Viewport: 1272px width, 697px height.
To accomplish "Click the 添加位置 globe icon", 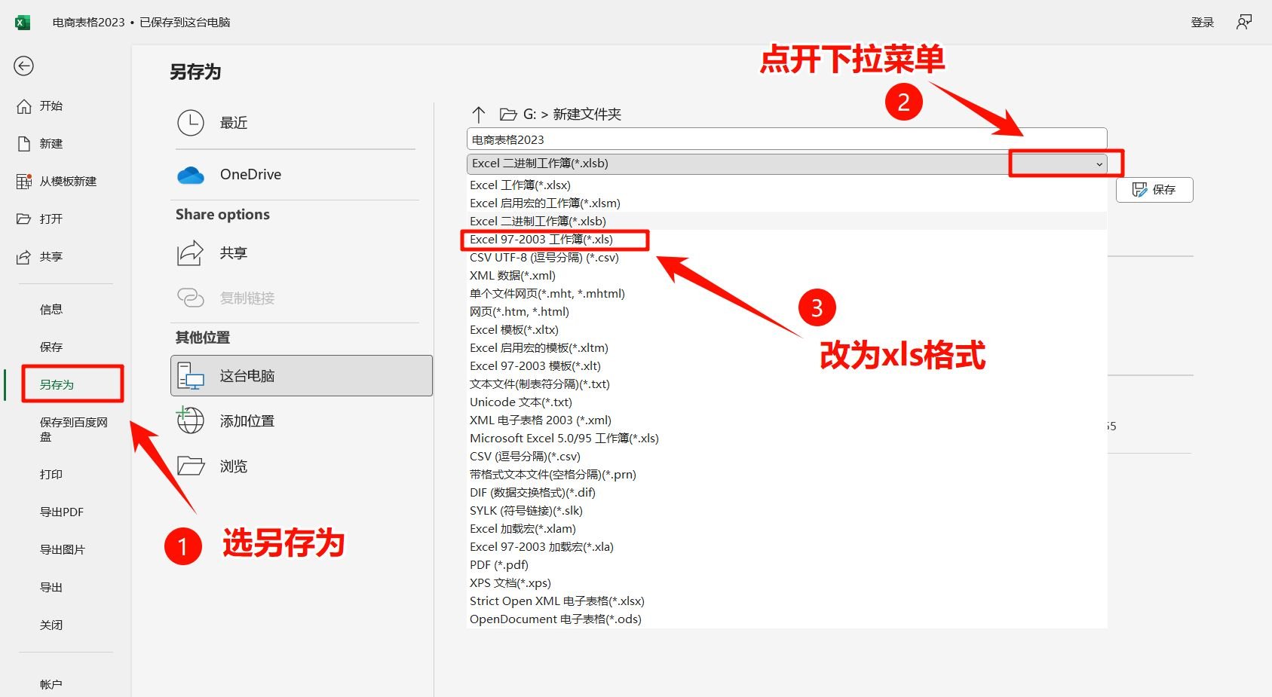I will (191, 420).
